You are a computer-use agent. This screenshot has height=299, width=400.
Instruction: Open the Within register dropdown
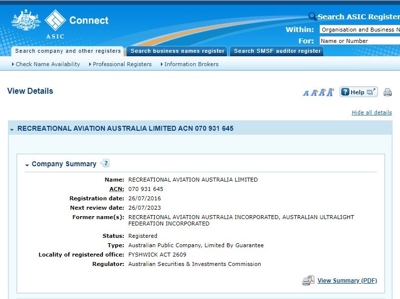click(359, 30)
